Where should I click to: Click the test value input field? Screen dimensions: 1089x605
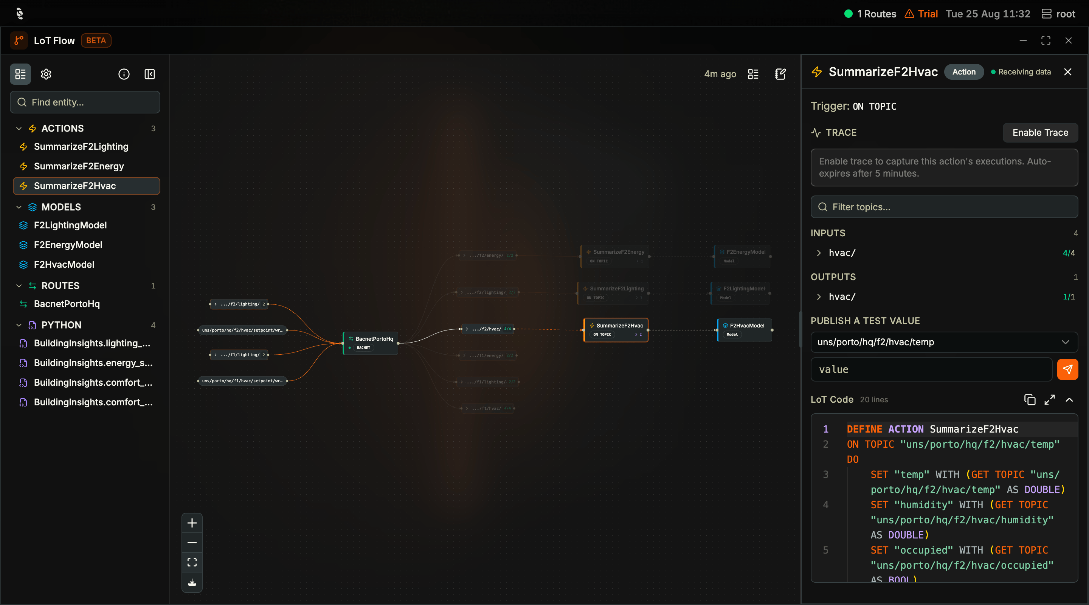point(931,369)
